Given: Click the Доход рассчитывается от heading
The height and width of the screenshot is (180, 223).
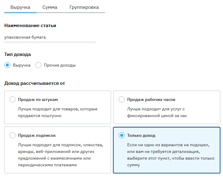Looking at the screenshot, I should click(x=34, y=83).
